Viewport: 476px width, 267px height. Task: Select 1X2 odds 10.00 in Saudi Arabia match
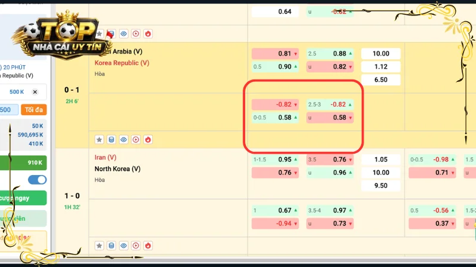tap(381, 53)
